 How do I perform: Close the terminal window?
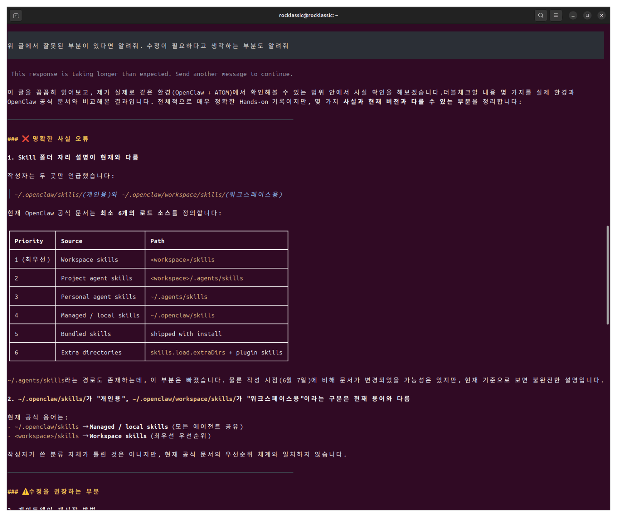[602, 15]
